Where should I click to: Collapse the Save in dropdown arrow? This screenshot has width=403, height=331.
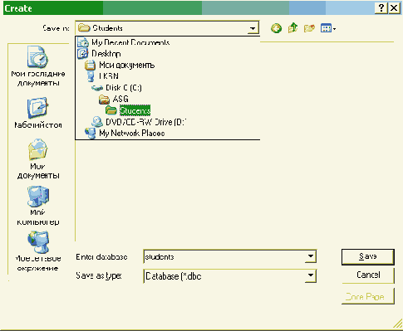[x=253, y=28]
